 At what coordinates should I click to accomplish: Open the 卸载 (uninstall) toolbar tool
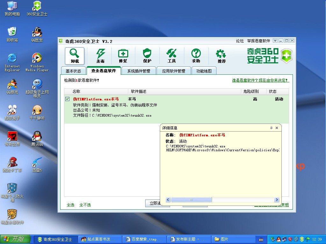[x=74, y=56]
